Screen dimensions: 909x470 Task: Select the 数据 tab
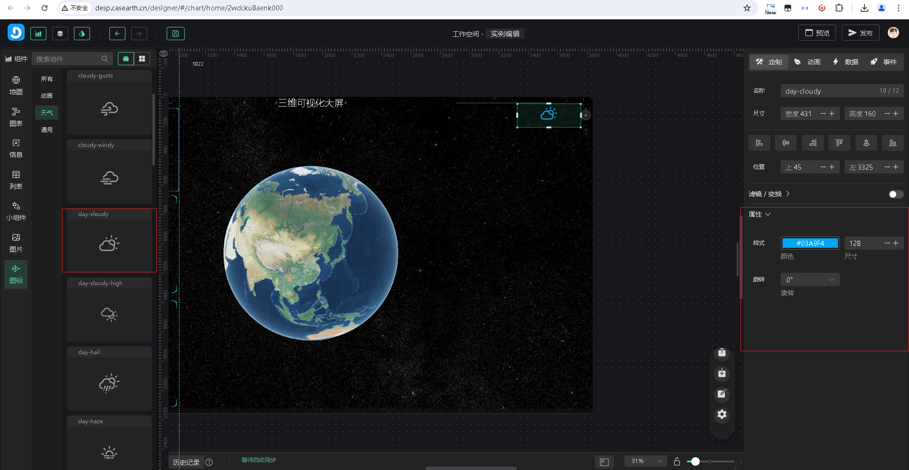pos(846,62)
